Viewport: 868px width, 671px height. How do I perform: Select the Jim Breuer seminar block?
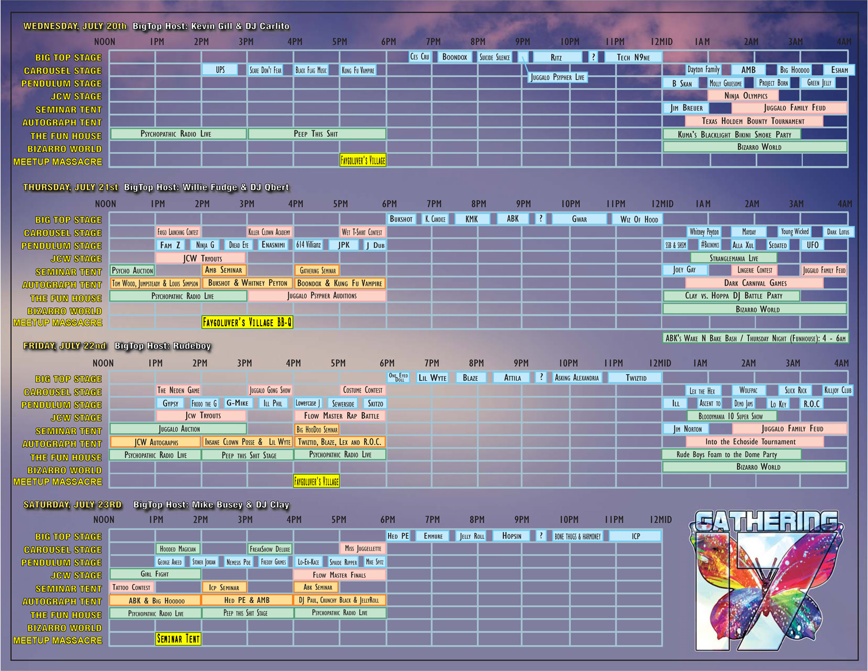686,108
